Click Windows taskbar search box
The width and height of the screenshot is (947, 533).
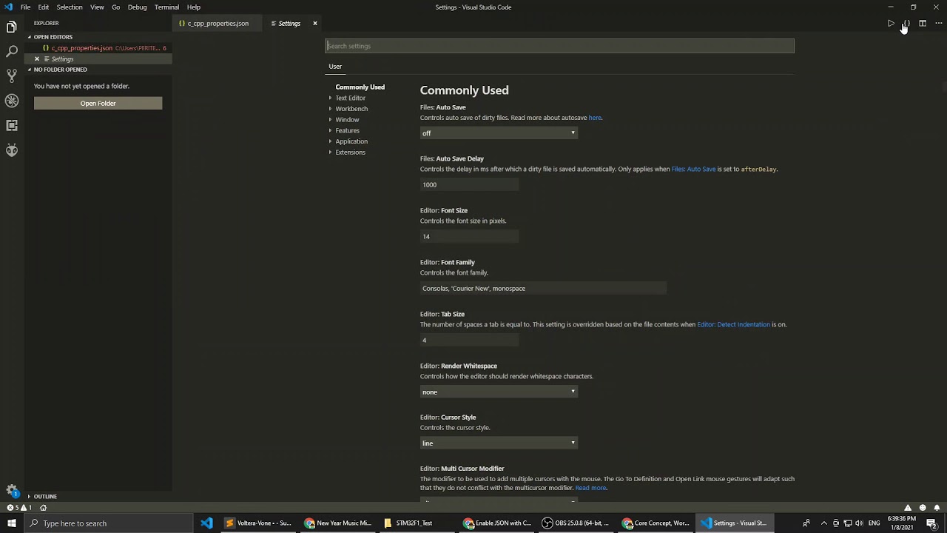pyautogui.click(x=108, y=523)
